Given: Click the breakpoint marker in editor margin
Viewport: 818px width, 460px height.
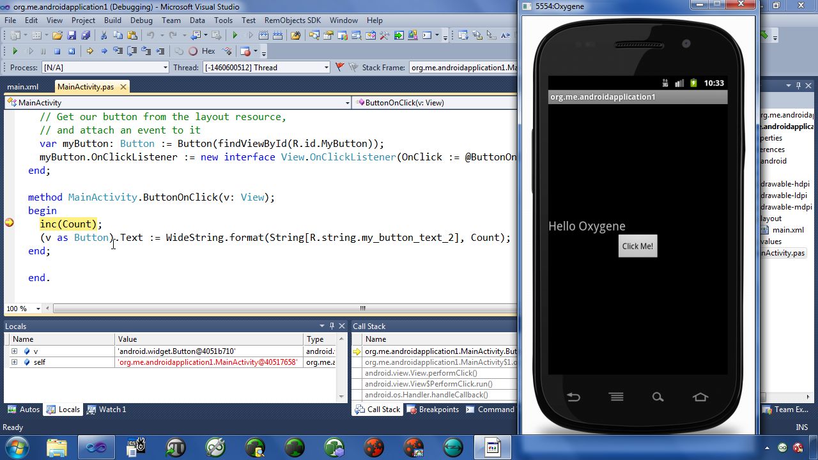Looking at the screenshot, I should click(9, 223).
